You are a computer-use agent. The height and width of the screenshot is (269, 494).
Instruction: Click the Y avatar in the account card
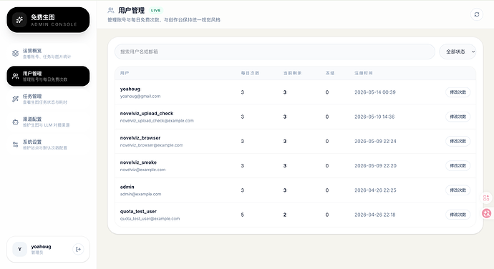click(19, 249)
